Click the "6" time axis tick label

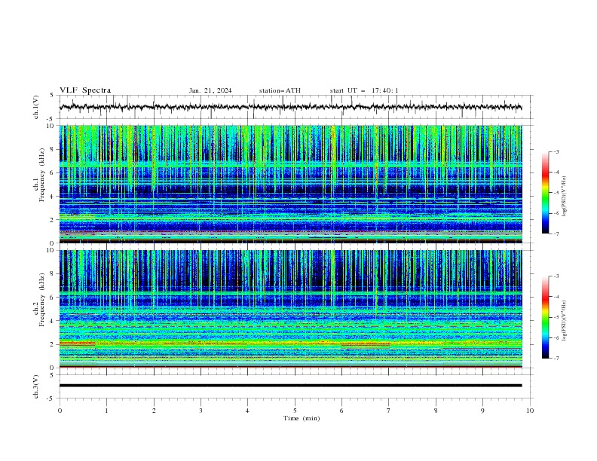point(341,411)
